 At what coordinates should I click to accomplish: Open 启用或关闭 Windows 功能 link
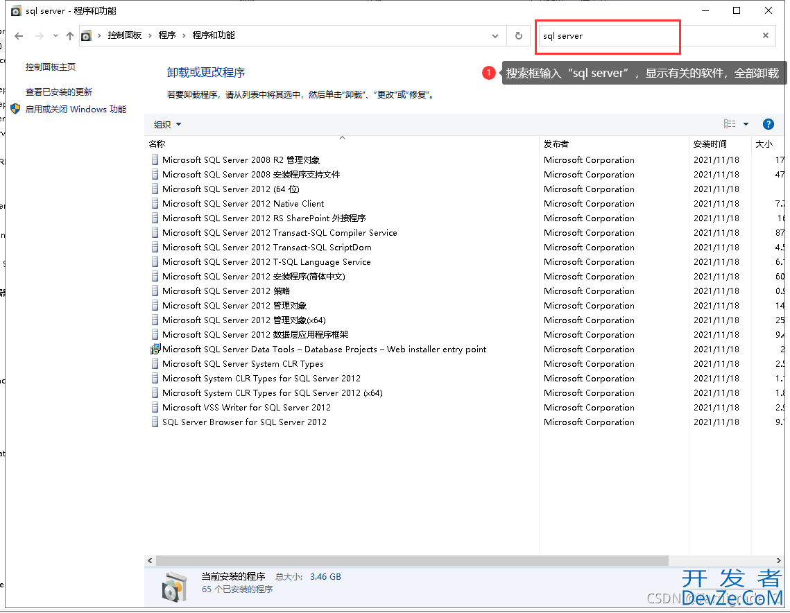76,110
